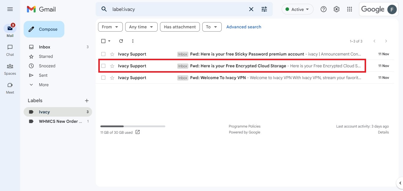Click the Compose button
The height and width of the screenshot is (191, 403).
44,29
